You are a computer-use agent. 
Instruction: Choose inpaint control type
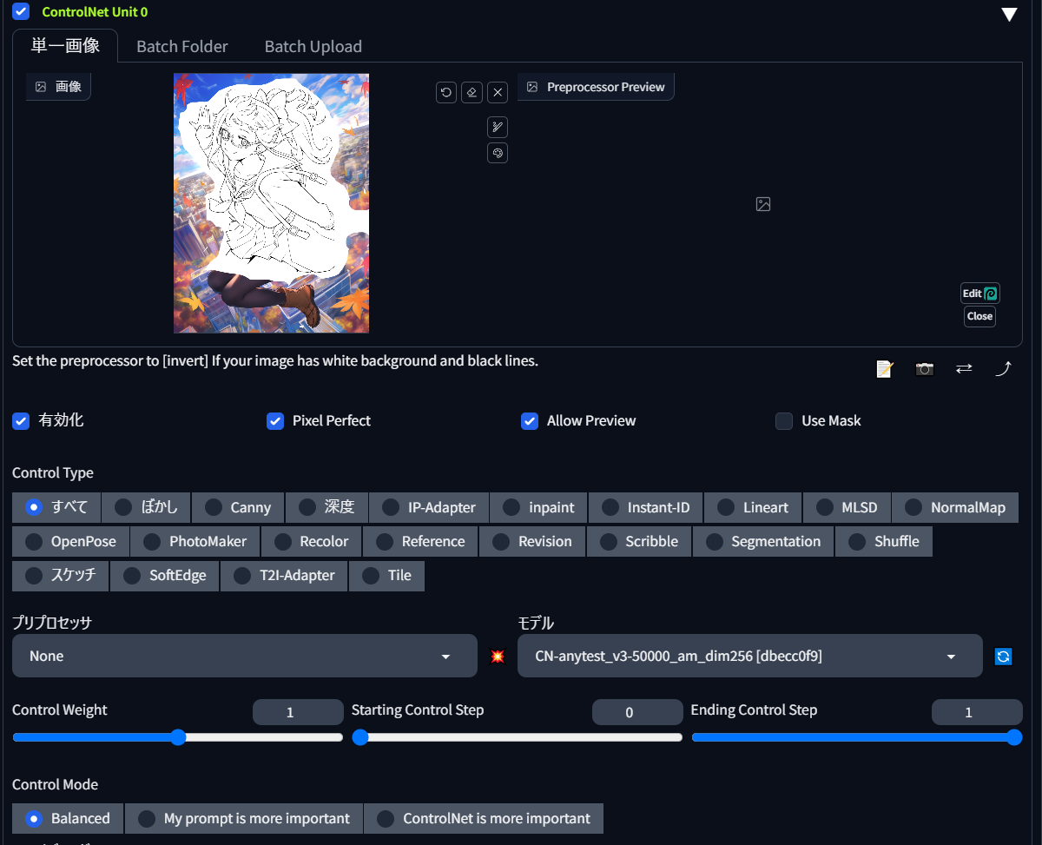538,507
